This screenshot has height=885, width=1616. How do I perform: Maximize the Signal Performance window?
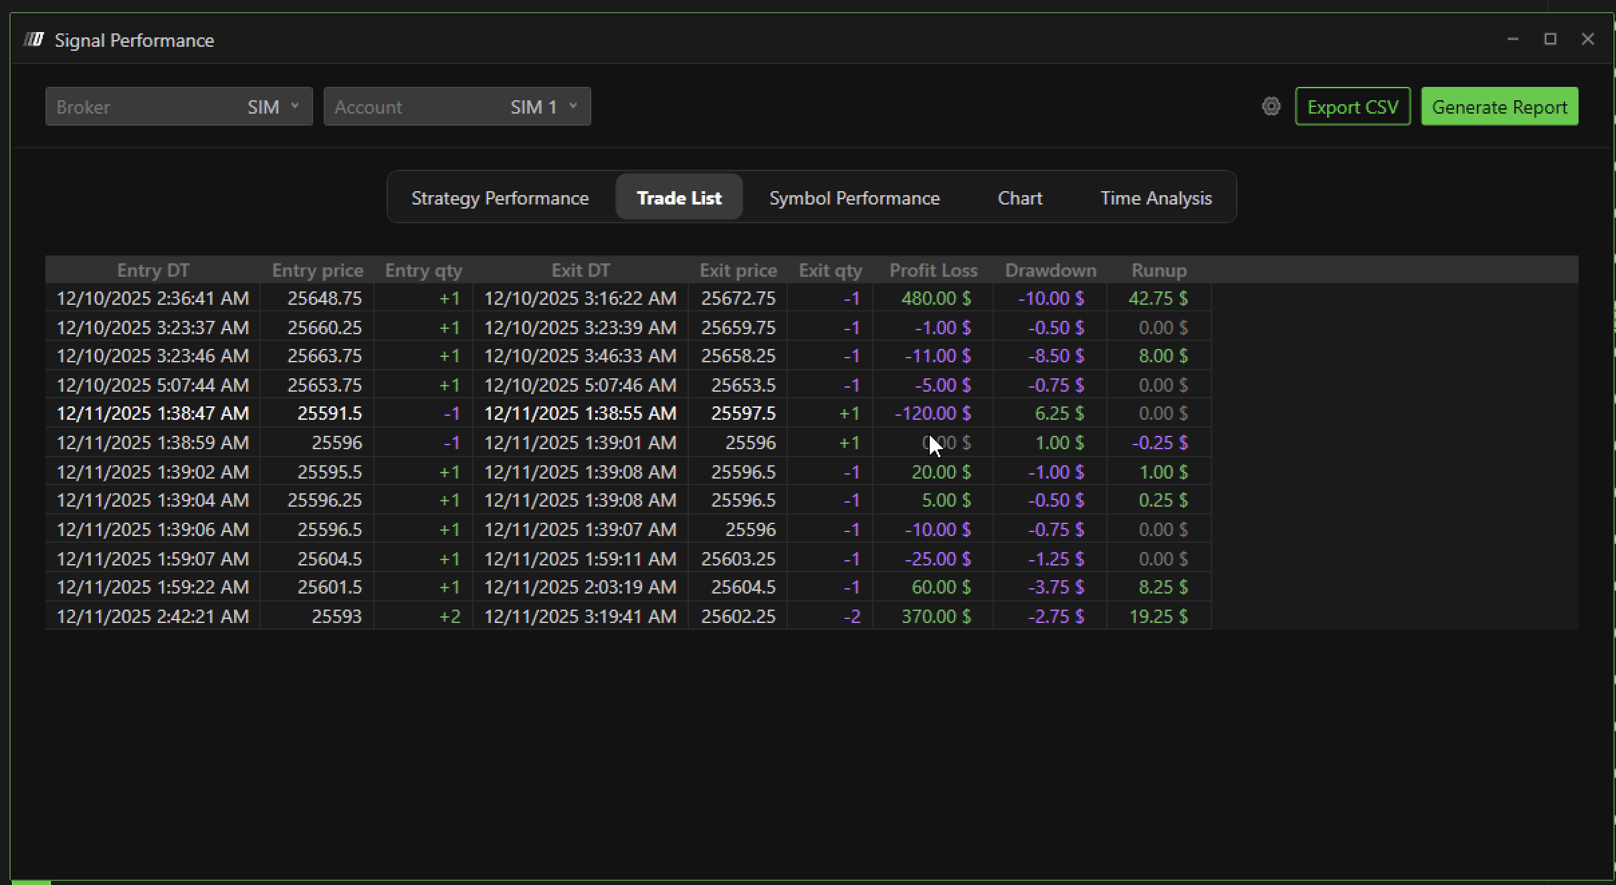(1550, 39)
